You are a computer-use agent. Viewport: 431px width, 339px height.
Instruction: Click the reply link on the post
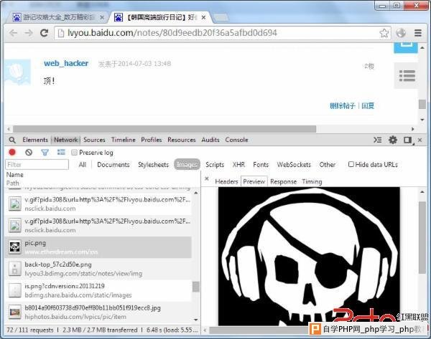coord(368,106)
